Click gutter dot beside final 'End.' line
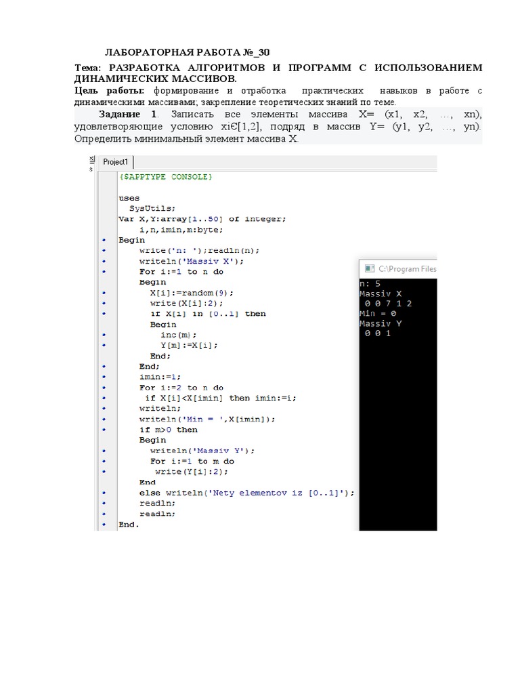 [x=104, y=525]
